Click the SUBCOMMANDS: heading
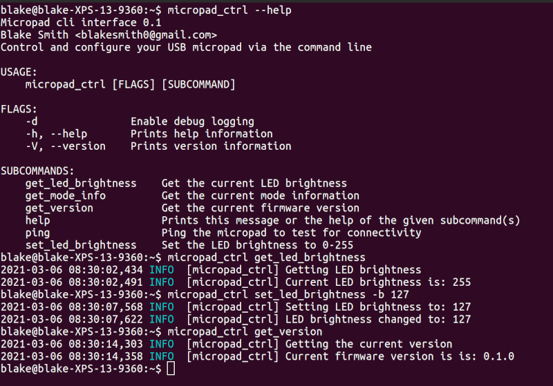This screenshot has width=553, height=386. (x=37, y=171)
